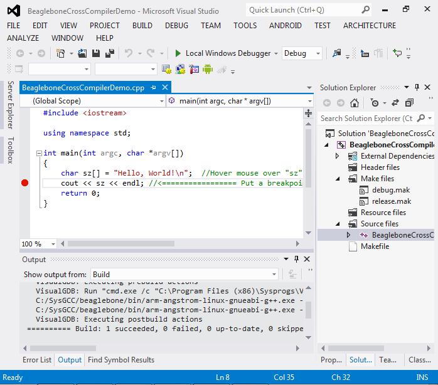The width and height of the screenshot is (438, 385).
Task: Open the DEBUG menu
Action: pyautogui.click(x=176, y=26)
